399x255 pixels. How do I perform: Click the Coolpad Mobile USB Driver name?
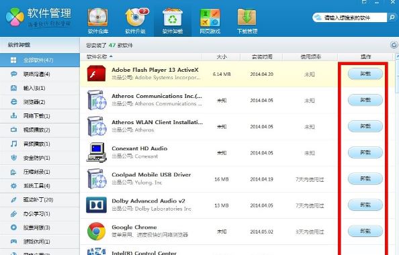point(151,174)
